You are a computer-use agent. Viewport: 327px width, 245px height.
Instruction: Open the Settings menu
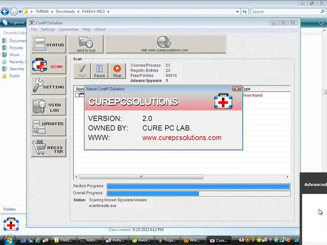(x=48, y=29)
